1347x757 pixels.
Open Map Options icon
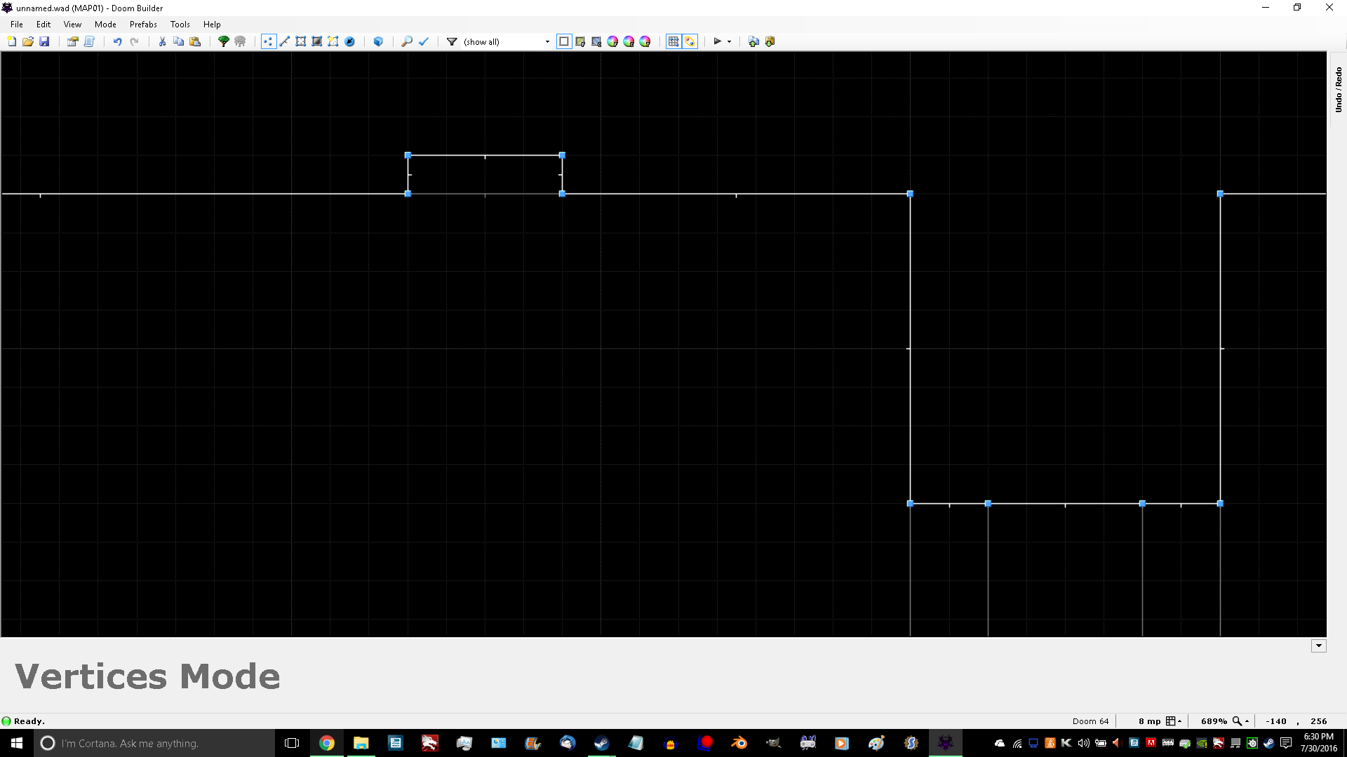point(72,41)
